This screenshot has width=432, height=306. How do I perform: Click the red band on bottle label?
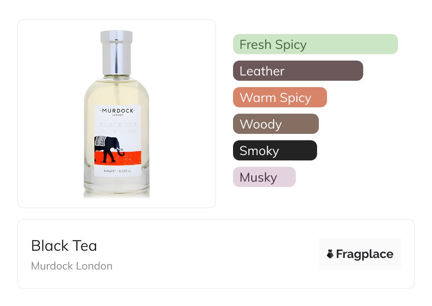(118, 158)
